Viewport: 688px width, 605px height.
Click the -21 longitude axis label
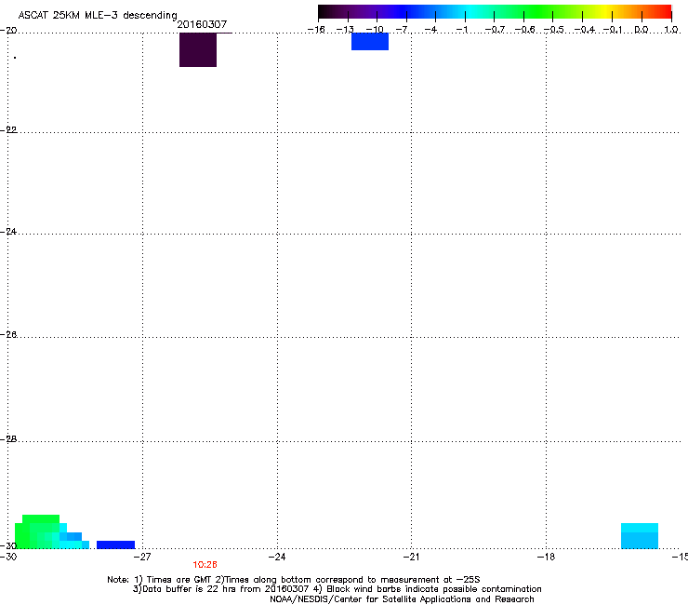click(x=411, y=557)
